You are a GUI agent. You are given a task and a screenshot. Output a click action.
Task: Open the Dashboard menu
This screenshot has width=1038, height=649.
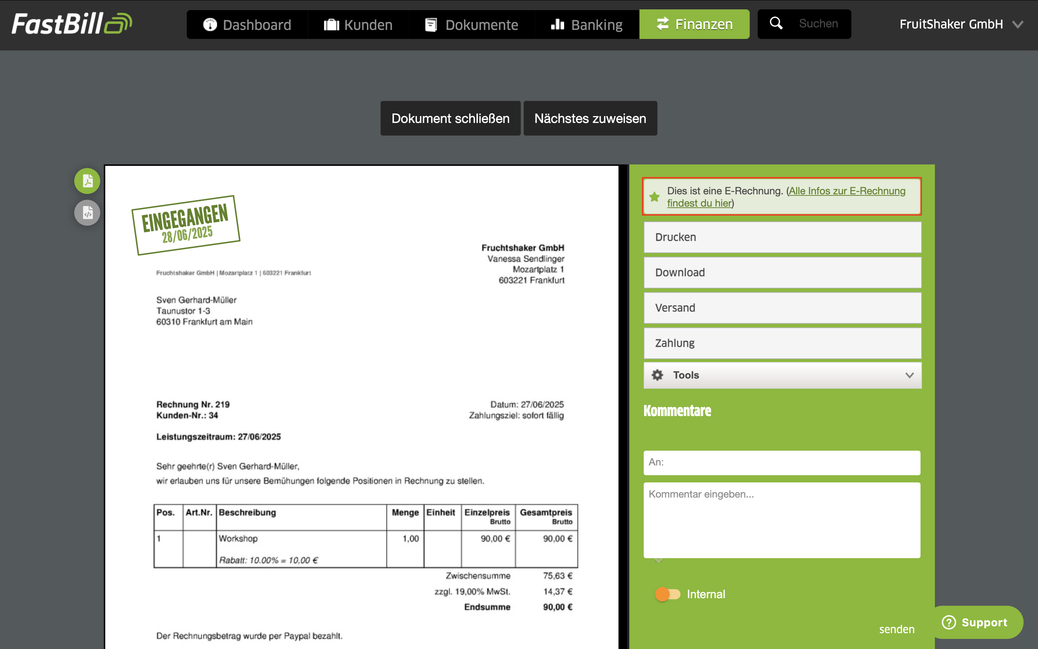(247, 25)
